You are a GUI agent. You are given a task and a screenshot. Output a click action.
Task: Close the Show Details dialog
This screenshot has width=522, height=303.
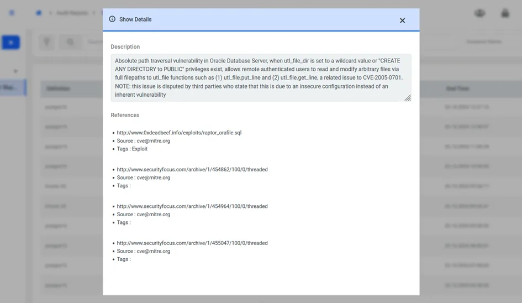(x=402, y=20)
